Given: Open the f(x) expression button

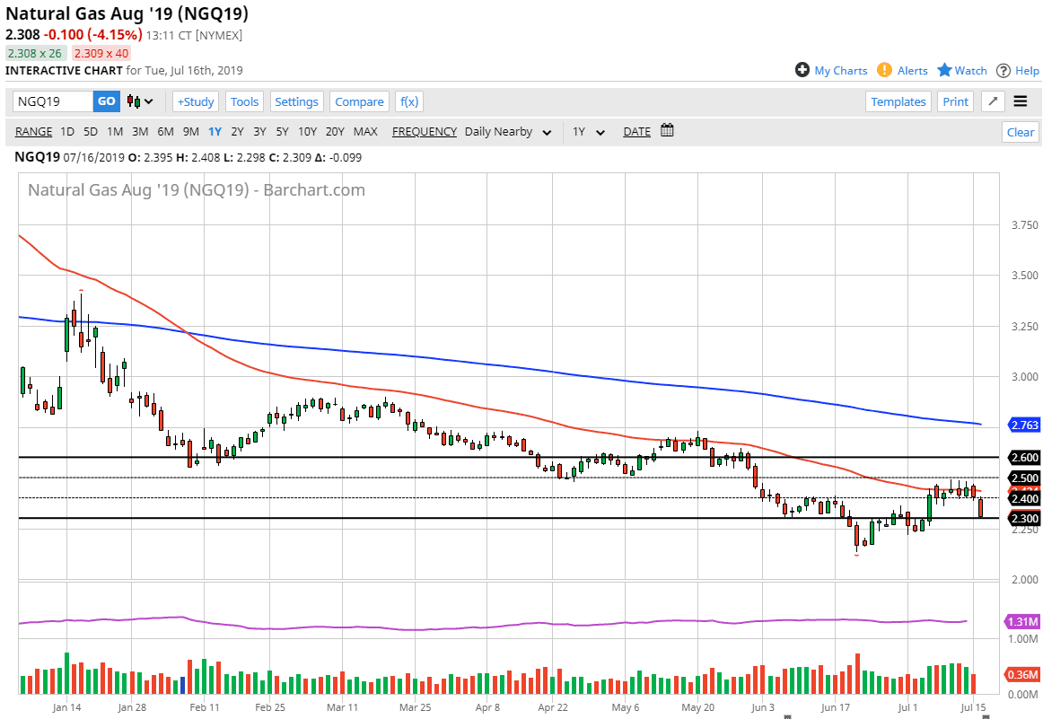Looking at the screenshot, I should tap(409, 101).
